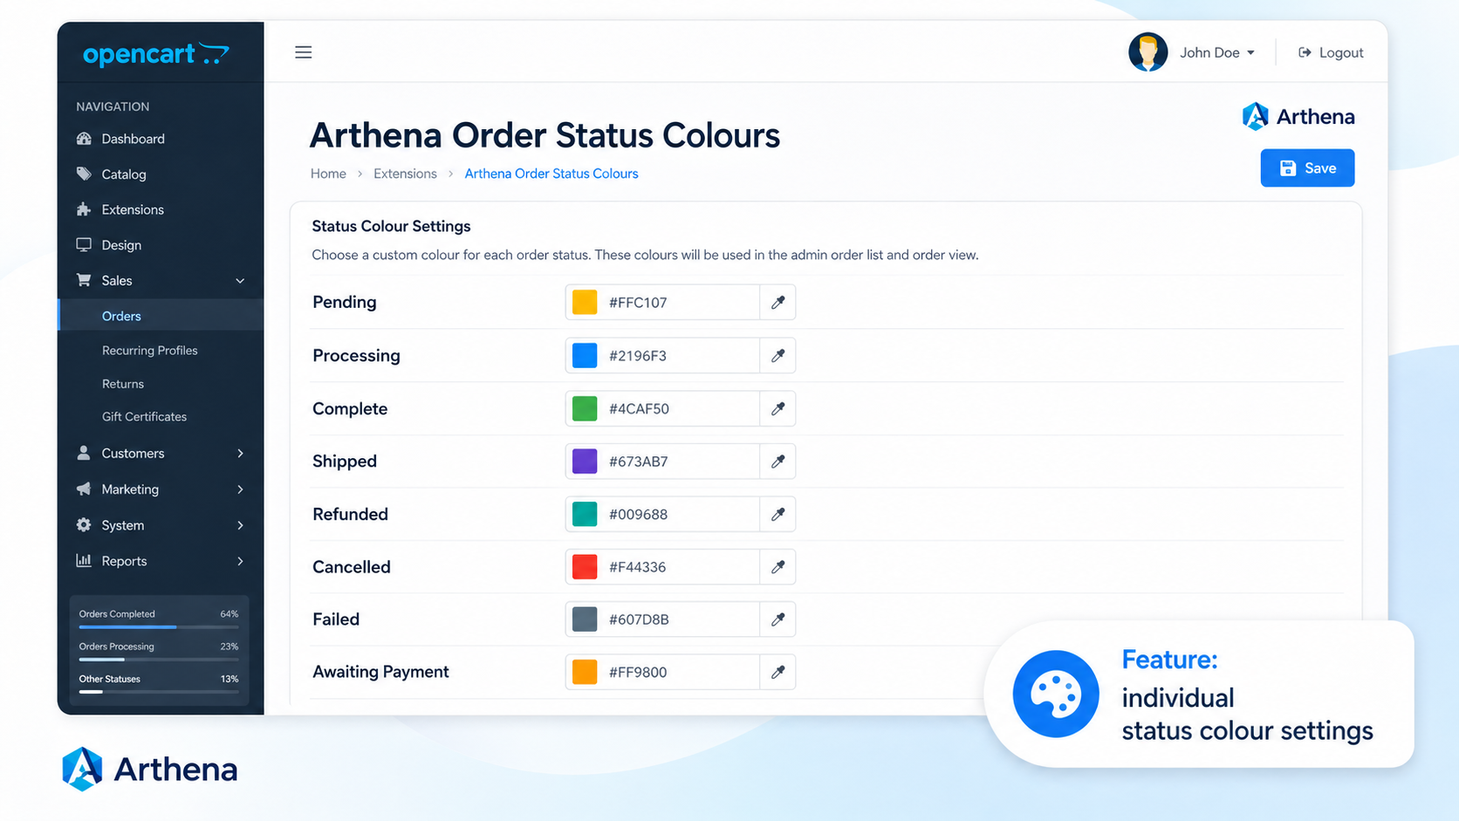Viewport: 1459px width, 821px height.
Task: Open eyedropper for Shipped colour
Action: [777, 461]
